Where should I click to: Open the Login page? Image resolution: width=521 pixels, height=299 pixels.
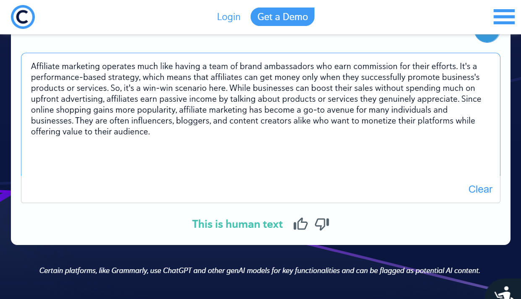[x=228, y=17]
